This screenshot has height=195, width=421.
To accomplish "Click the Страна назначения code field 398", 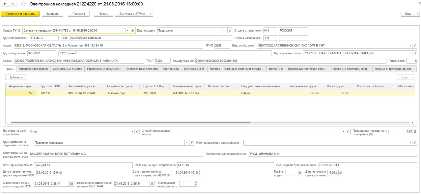I will 270,38.
